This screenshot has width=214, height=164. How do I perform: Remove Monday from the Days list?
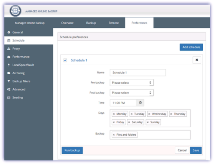click(x=114, y=114)
